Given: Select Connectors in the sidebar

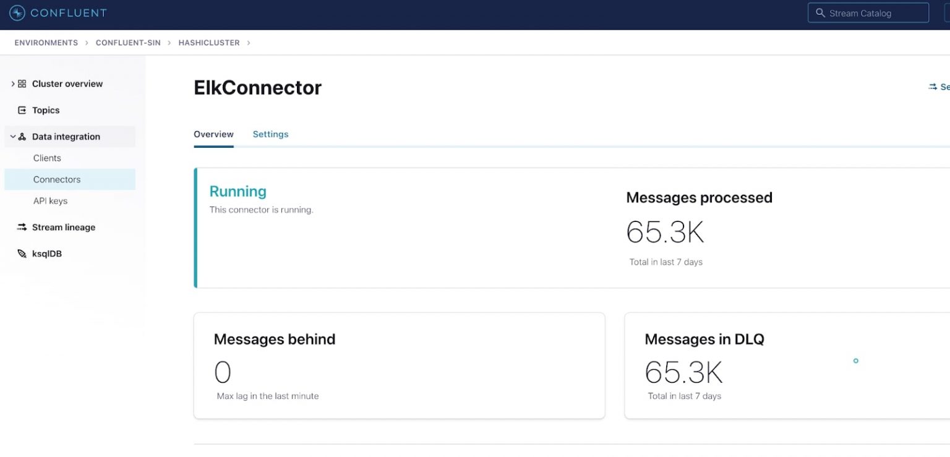Looking at the screenshot, I should pyautogui.click(x=56, y=179).
